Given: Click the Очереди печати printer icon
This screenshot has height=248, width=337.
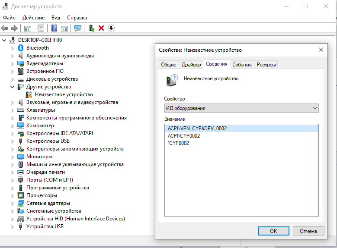Looking at the screenshot, I should pyautogui.click(x=21, y=172).
